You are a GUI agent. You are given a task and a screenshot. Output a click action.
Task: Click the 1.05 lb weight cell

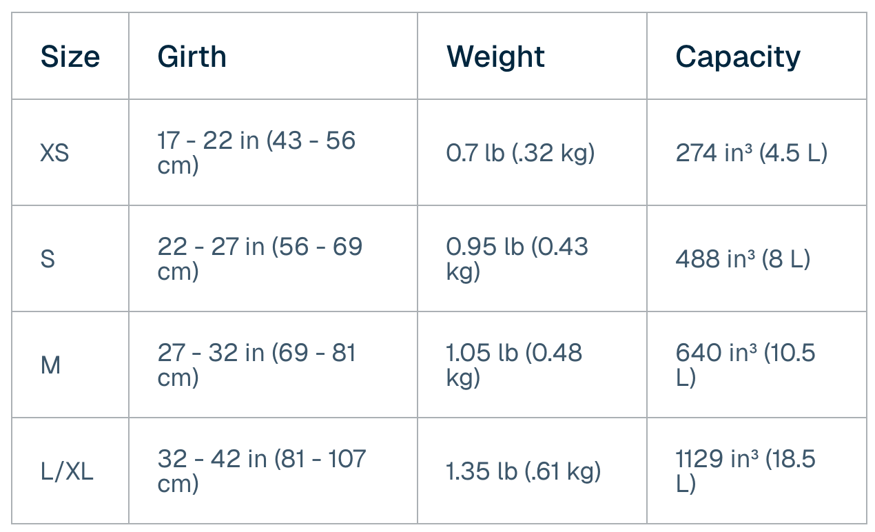514,365
